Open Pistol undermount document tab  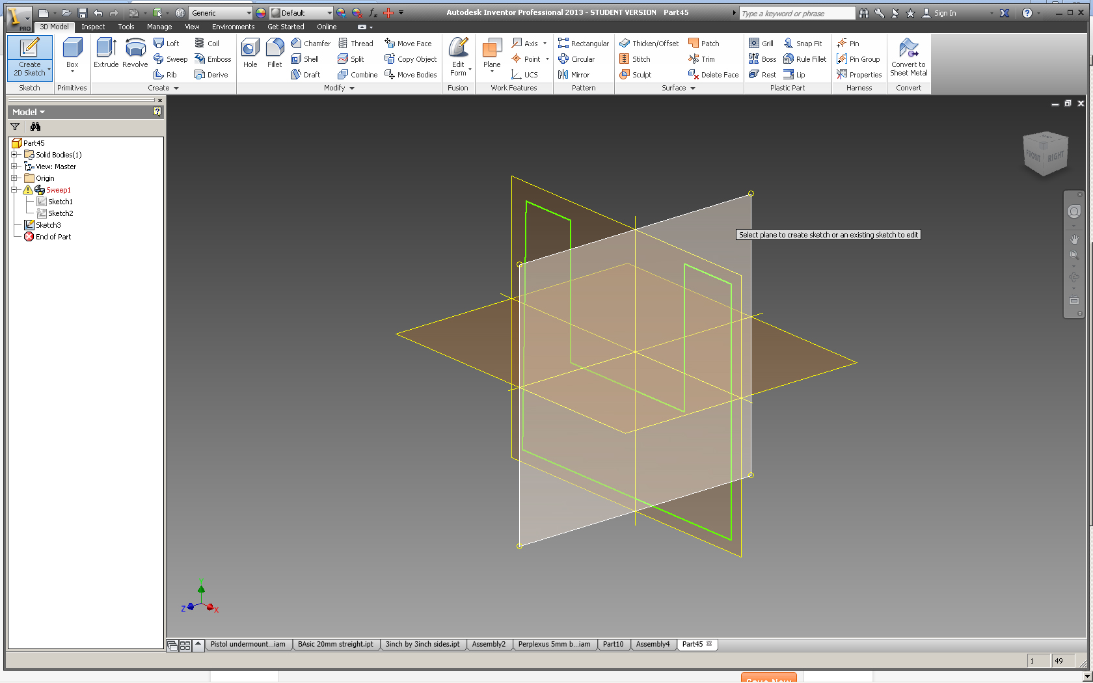coord(248,644)
